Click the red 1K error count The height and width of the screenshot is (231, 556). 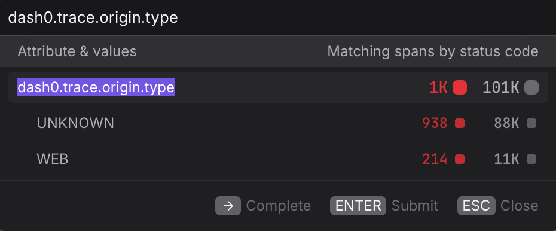pos(439,87)
